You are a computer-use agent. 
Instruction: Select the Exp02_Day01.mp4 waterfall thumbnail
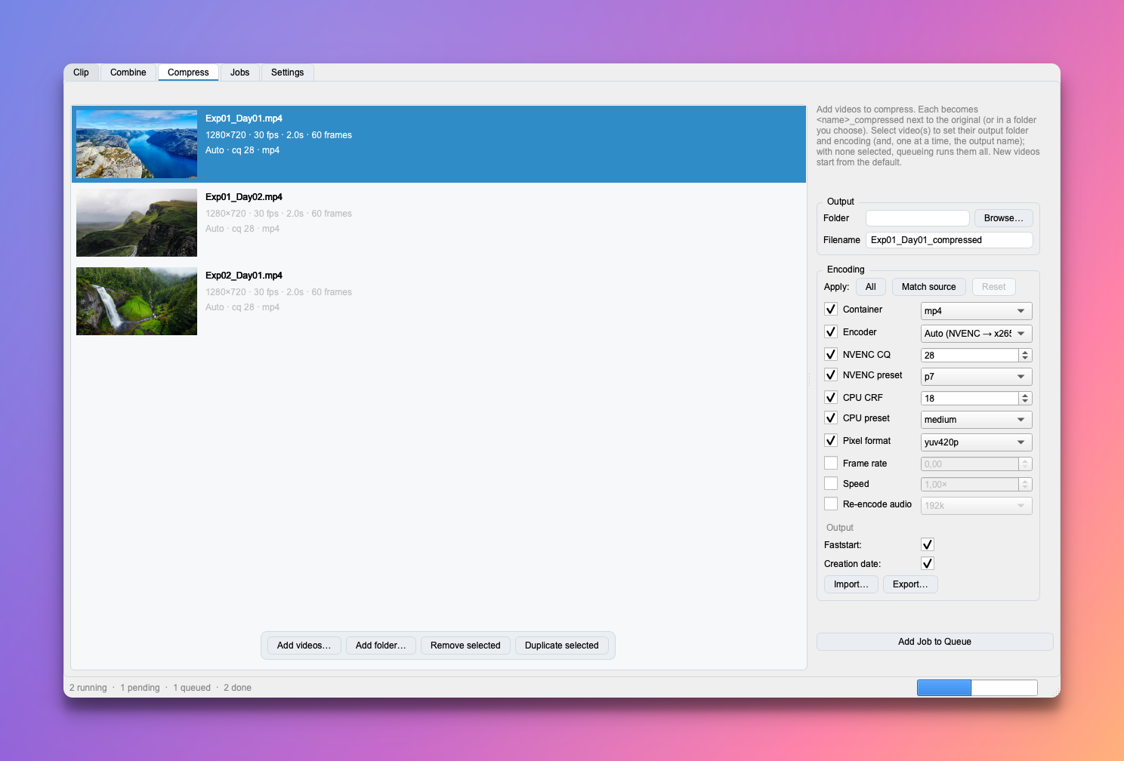click(137, 301)
